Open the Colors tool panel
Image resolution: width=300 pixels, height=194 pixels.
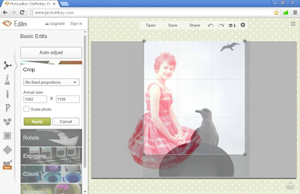(x=51, y=174)
